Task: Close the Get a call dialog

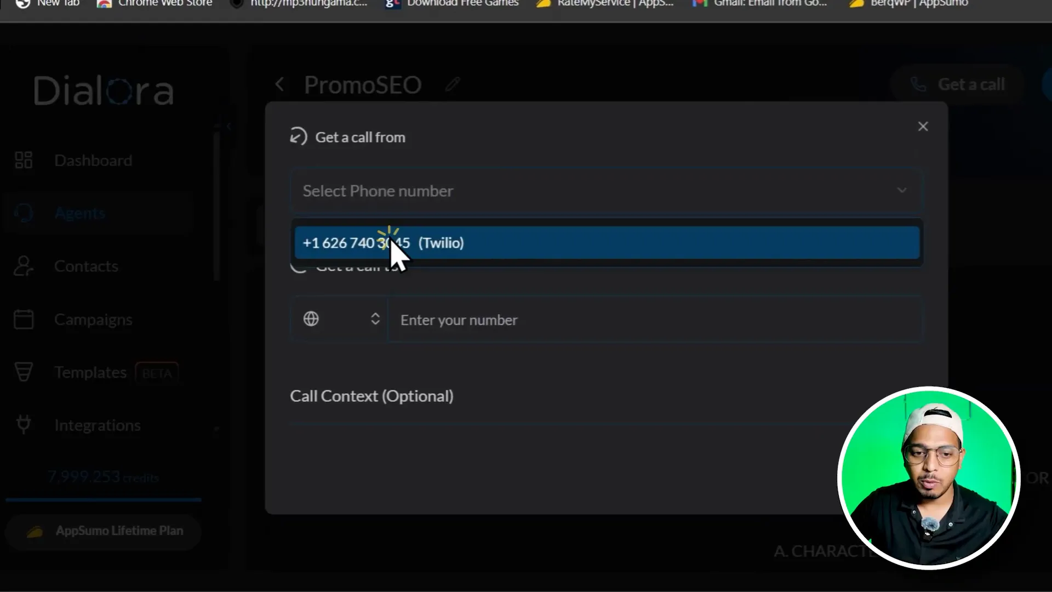Action: [x=923, y=127]
